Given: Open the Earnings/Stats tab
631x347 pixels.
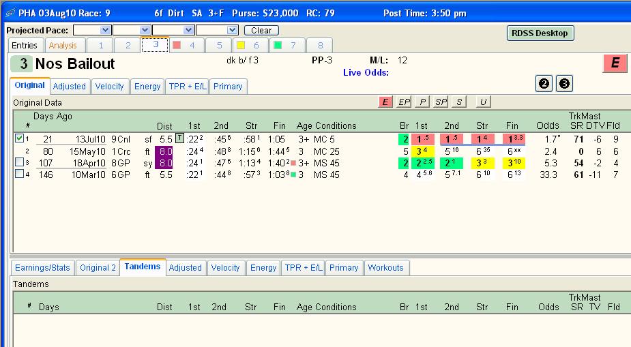Looking at the screenshot, I should pos(43,268).
